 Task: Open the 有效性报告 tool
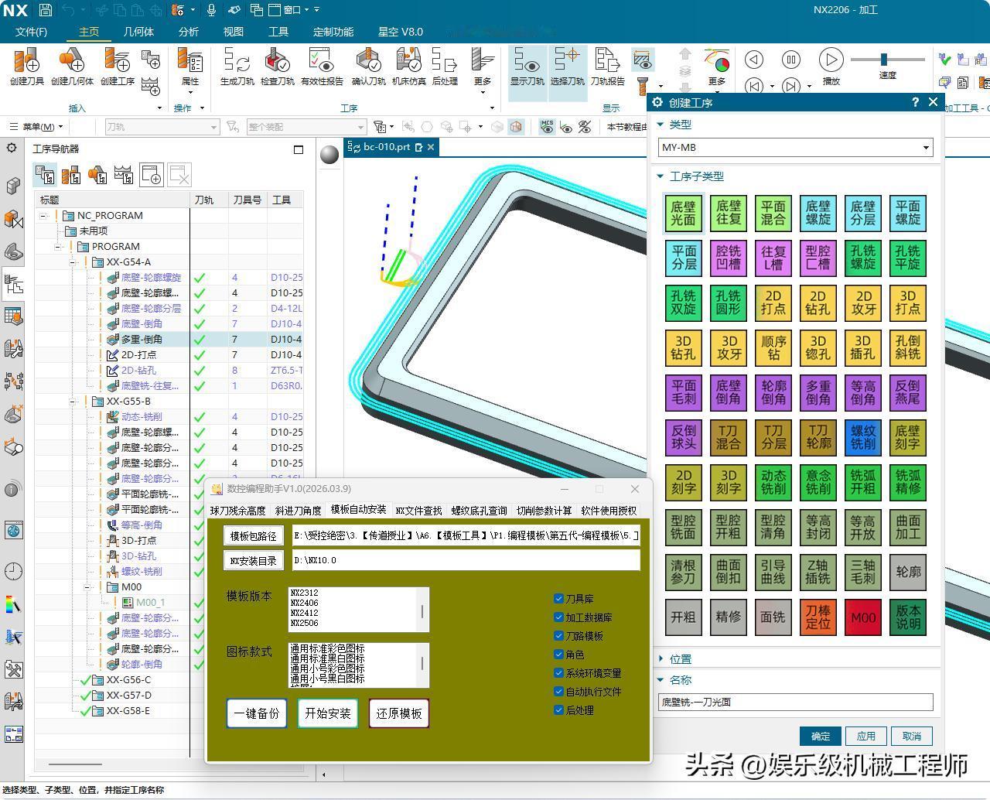tap(321, 66)
